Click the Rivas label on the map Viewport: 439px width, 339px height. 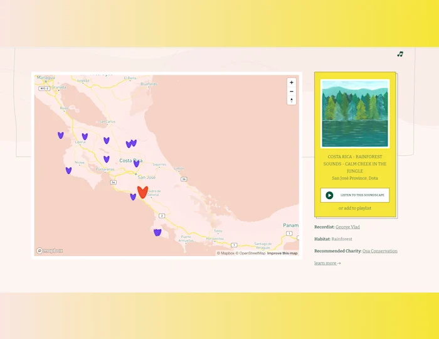pos(64,108)
